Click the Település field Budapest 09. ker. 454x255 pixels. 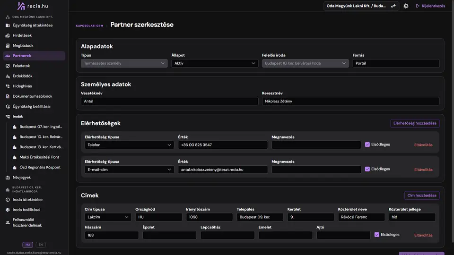pos(260,217)
